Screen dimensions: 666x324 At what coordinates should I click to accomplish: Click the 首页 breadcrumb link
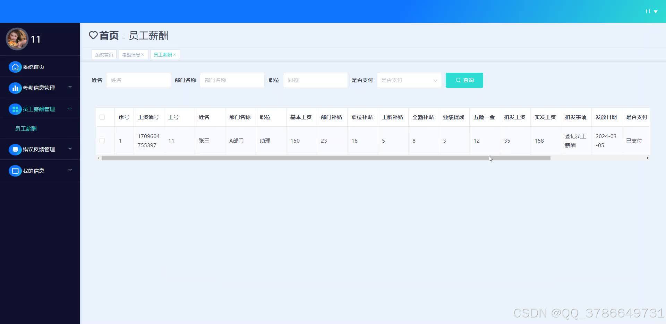tap(109, 35)
